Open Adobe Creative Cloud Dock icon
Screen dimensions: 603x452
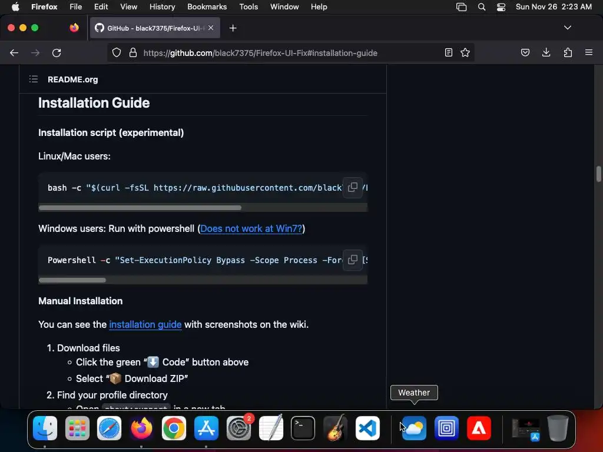pyautogui.click(x=479, y=428)
